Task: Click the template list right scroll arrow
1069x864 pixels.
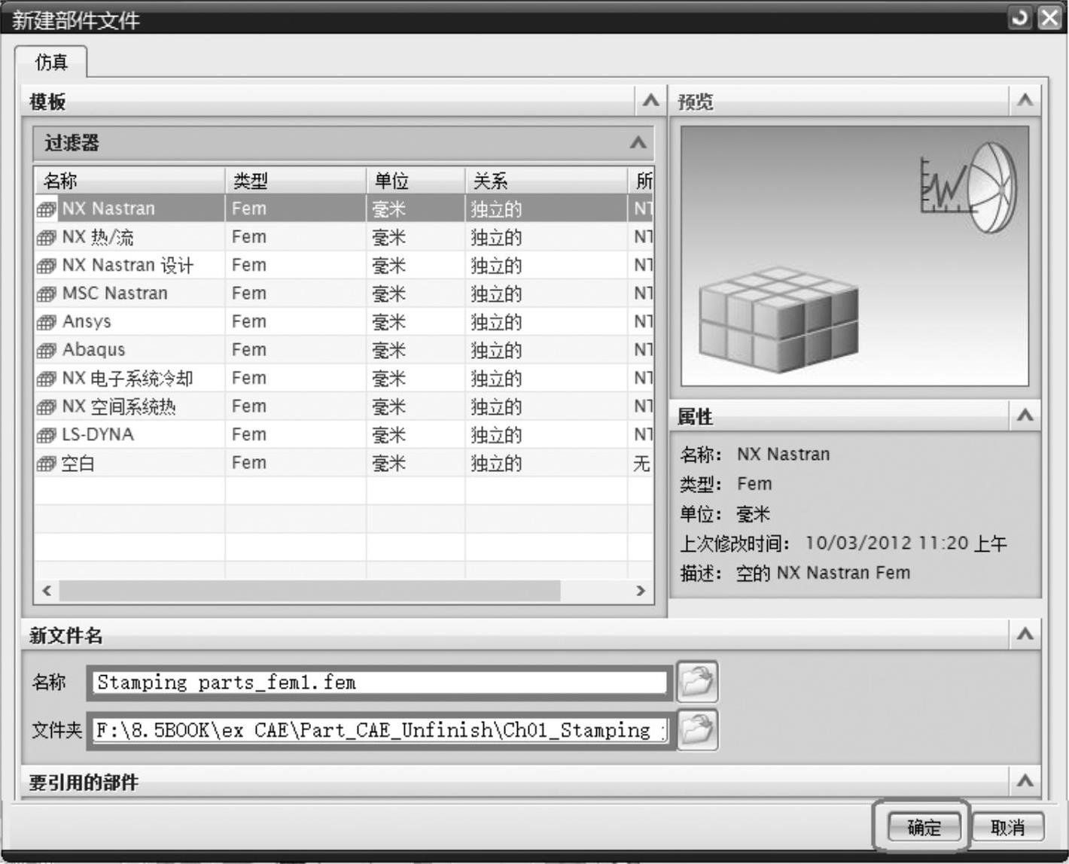Action: 641,591
